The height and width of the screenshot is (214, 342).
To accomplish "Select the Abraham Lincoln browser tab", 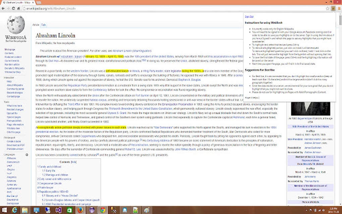I will coord(18,2).
